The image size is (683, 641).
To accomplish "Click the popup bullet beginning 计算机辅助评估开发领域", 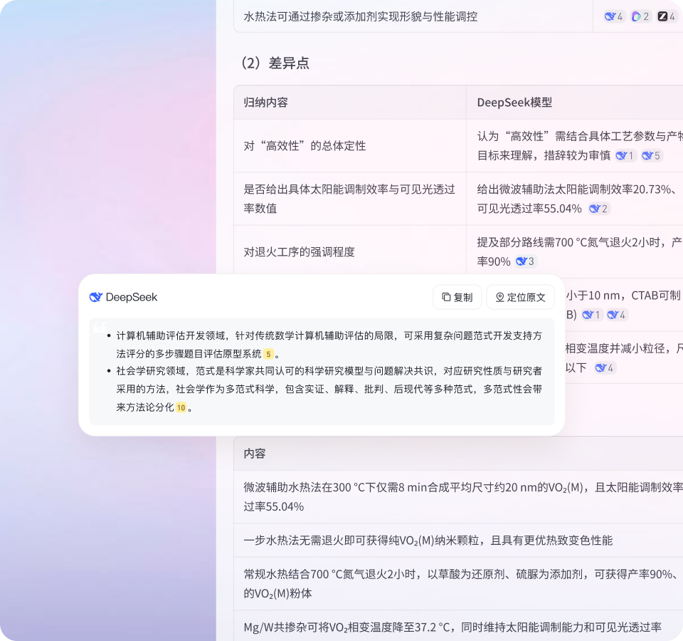I will [x=329, y=345].
